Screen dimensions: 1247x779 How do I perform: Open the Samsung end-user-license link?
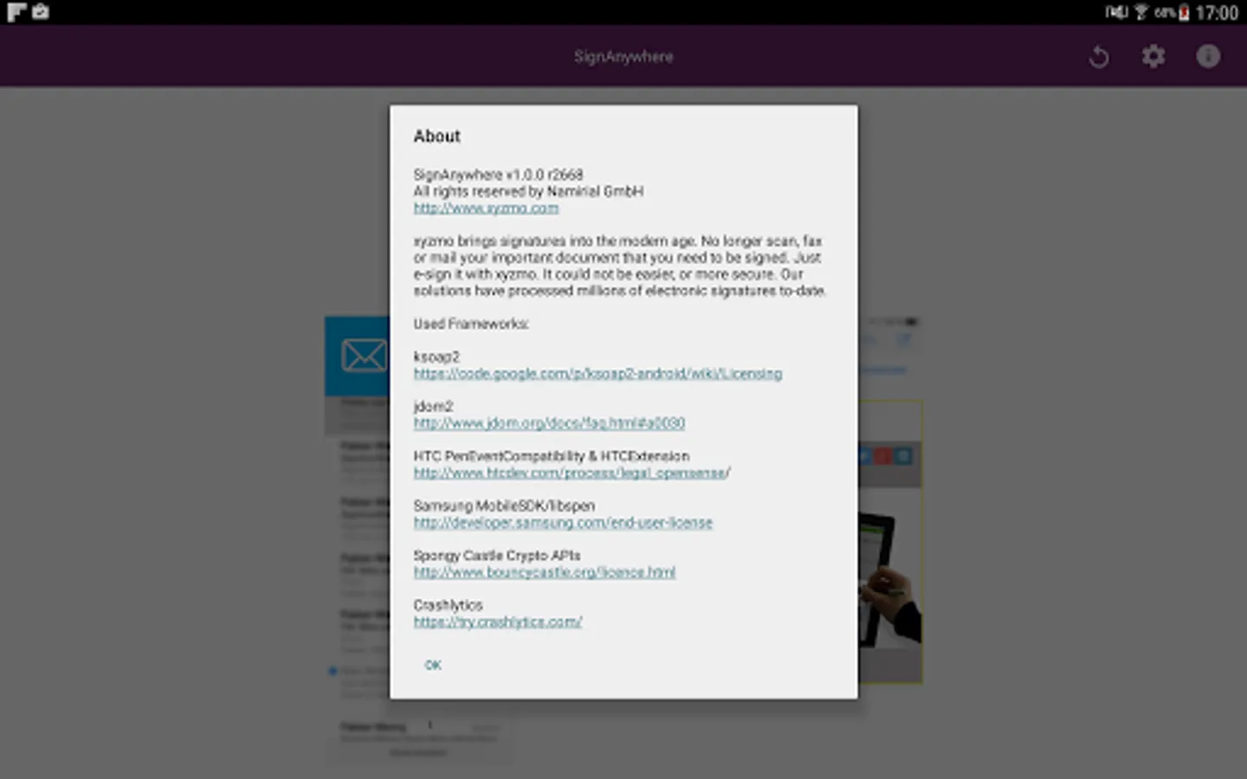[x=563, y=523]
